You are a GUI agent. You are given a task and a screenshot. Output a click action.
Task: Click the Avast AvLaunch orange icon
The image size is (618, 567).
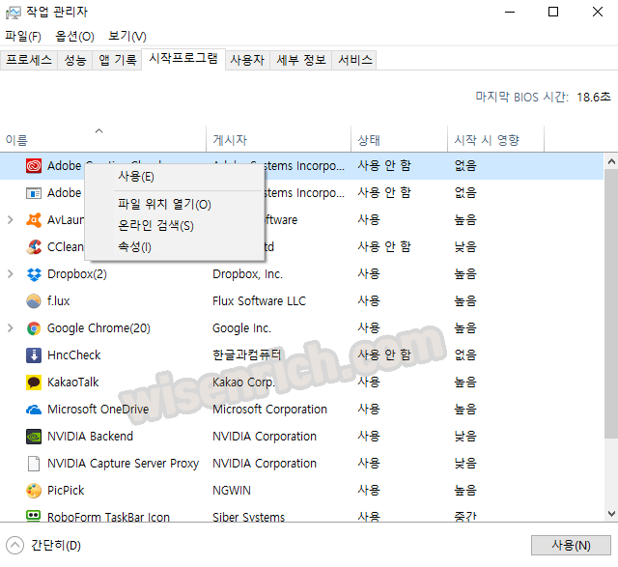(x=34, y=220)
